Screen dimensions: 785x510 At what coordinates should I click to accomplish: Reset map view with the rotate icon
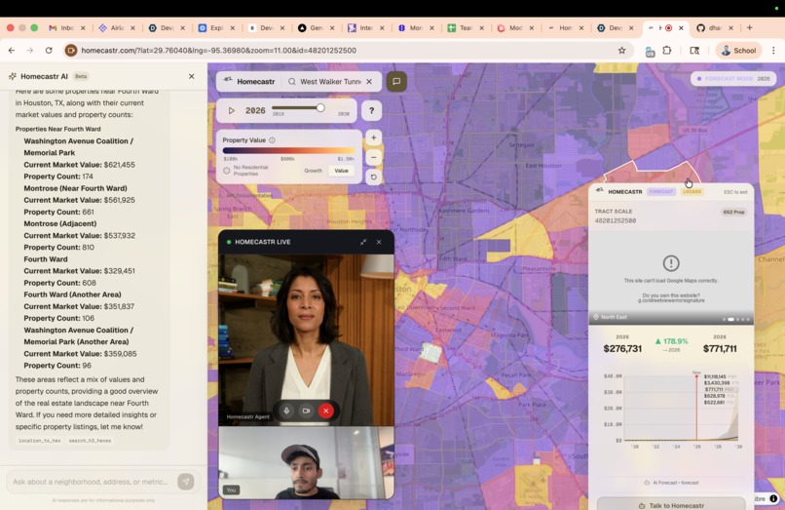click(x=373, y=177)
